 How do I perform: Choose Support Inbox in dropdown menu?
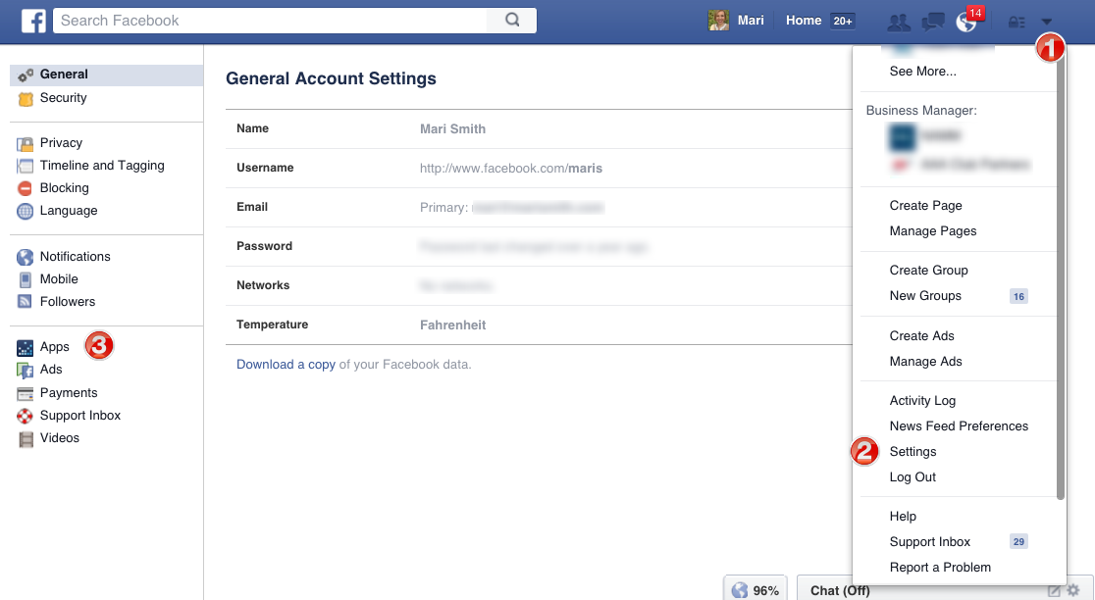pos(929,542)
